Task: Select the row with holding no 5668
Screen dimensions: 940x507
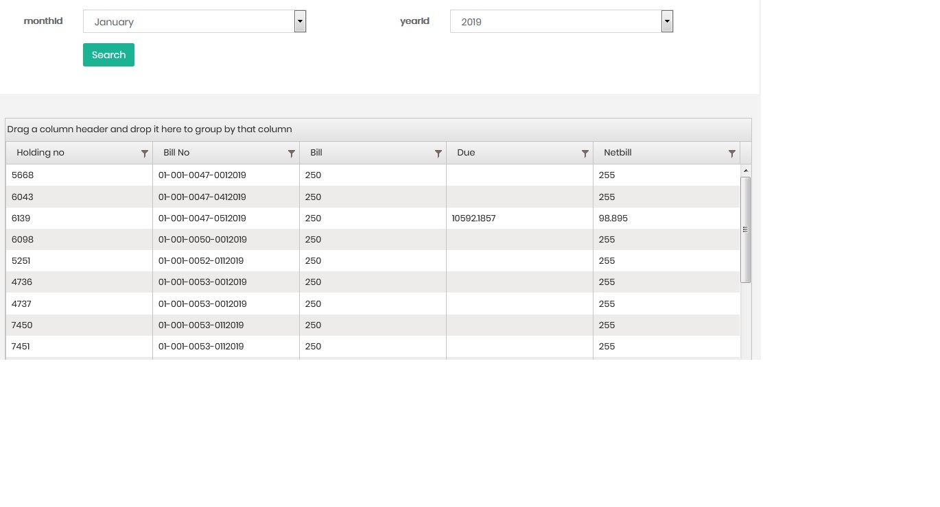Action: coord(23,175)
